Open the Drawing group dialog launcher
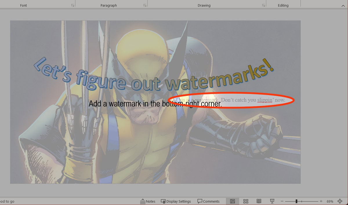This screenshot has height=205, width=348. pos(263,6)
